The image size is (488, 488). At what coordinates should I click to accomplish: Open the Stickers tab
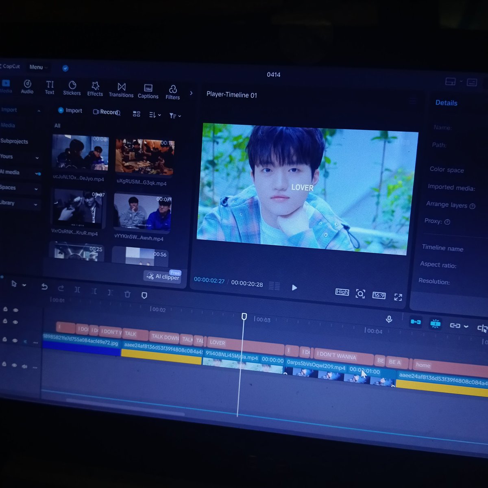pos(72,88)
